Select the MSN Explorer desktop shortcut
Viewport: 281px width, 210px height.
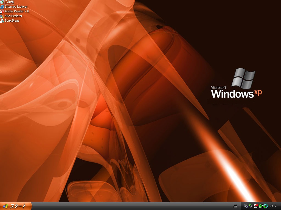(11, 16)
